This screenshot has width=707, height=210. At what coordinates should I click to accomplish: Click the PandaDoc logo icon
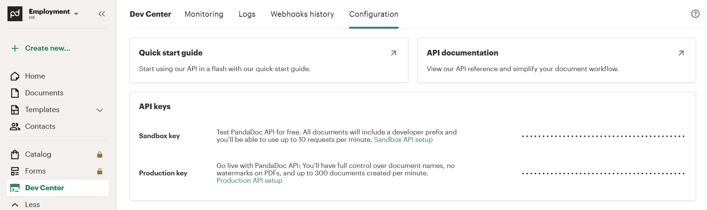(x=15, y=14)
